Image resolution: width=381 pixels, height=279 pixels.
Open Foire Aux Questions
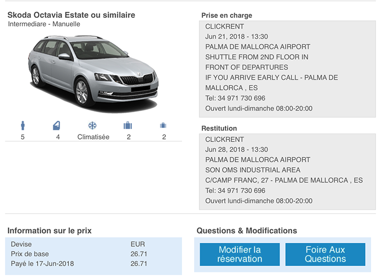point(325,254)
